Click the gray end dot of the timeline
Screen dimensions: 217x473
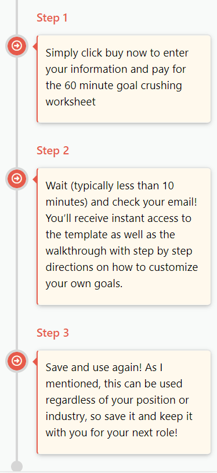click(17, 467)
